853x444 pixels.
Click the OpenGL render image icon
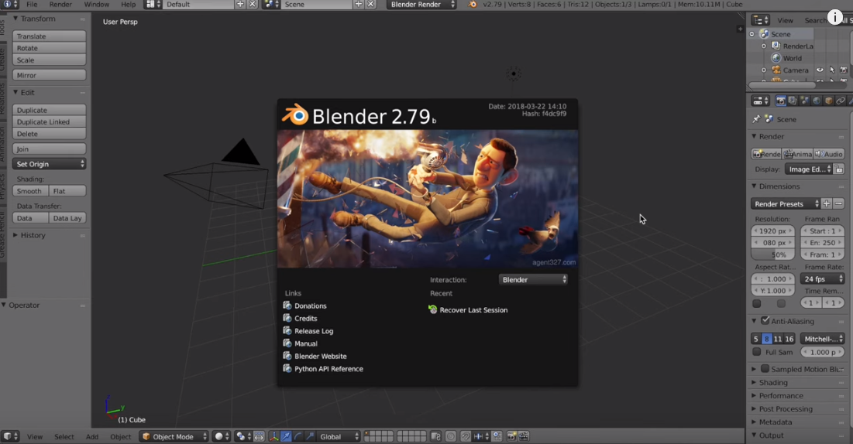(x=511, y=436)
